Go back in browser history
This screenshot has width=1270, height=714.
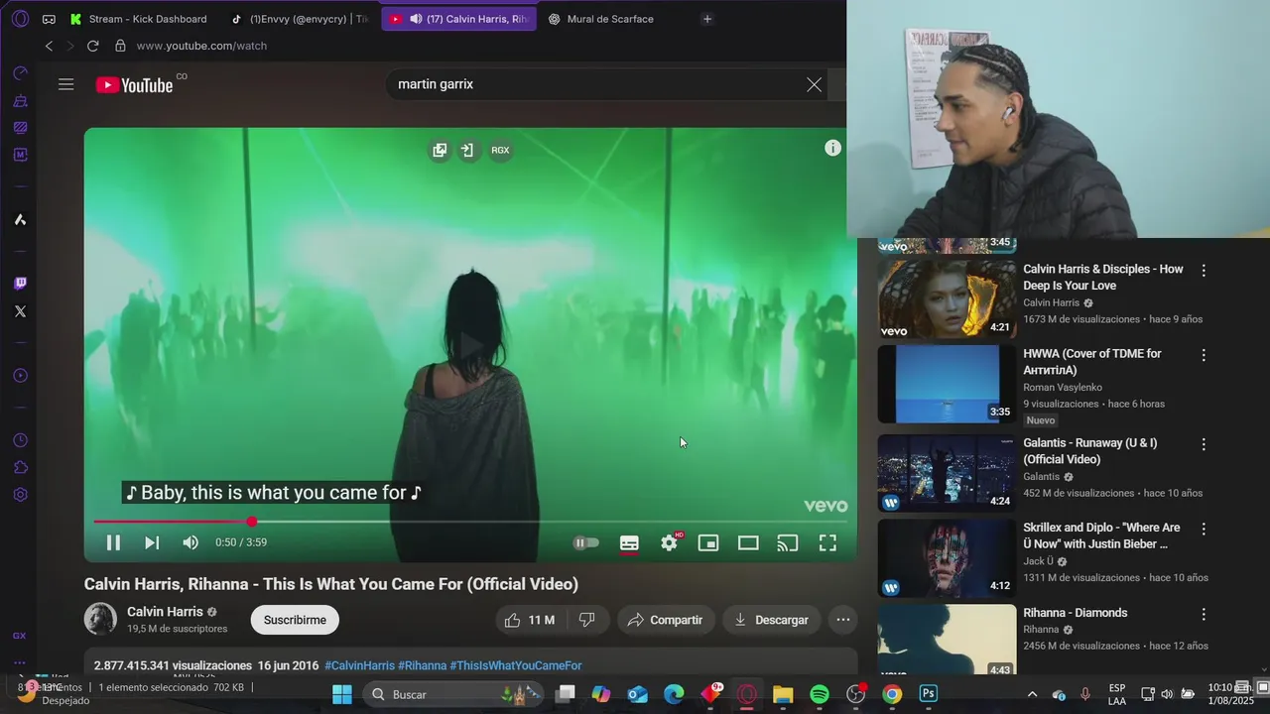tap(49, 46)
